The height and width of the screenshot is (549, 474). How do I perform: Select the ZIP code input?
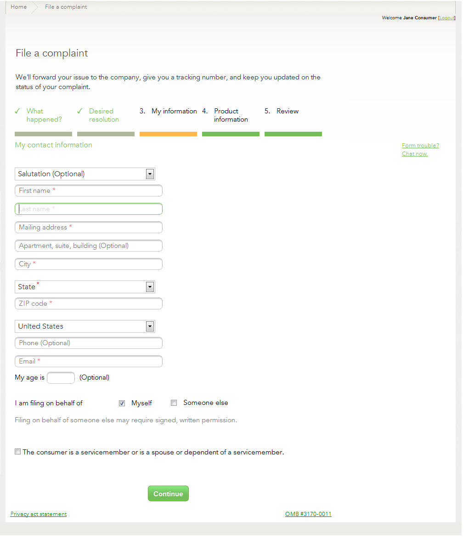coord(89,303)
